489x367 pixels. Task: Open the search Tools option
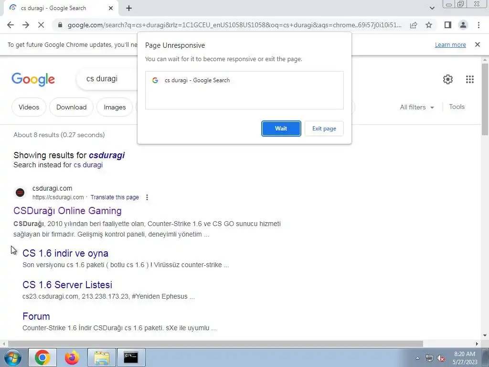(457, 107)
